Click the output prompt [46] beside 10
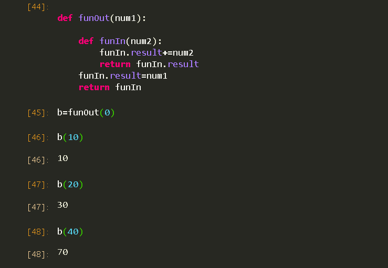388x268 pixels. click(38, 160)
